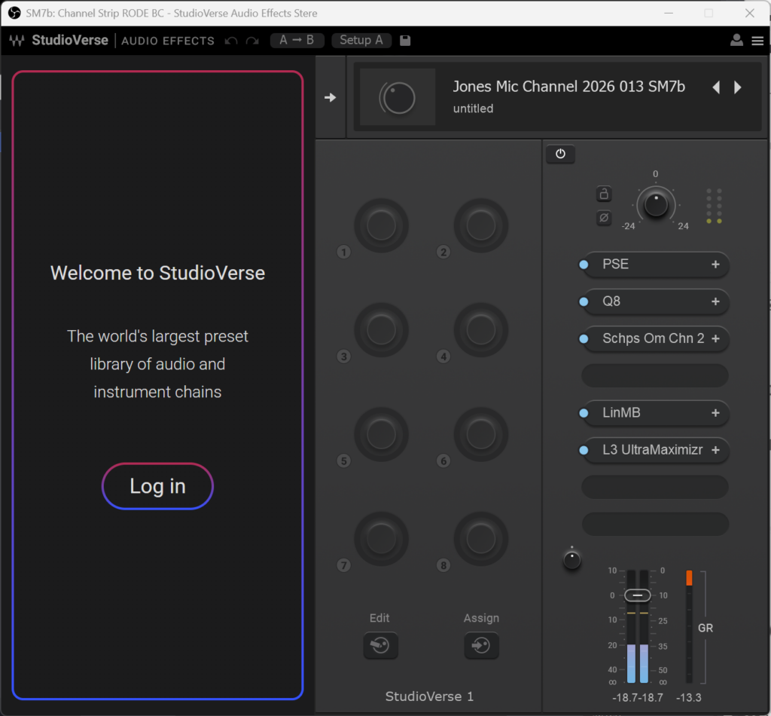Image resolution: width=771 pixels, height=716 pixels.
Task: Go to the previous preset
Action: pyautogui.click(x=717, y=87)
